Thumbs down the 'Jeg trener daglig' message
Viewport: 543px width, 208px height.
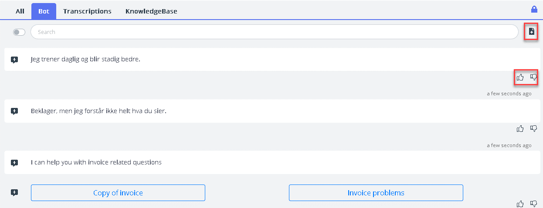533,77
